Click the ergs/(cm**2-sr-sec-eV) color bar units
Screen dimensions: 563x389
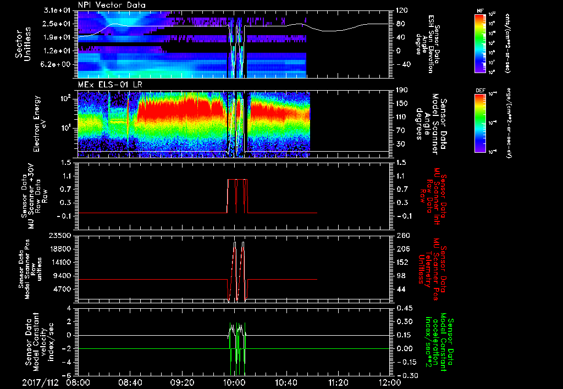(x=509, y=123)
